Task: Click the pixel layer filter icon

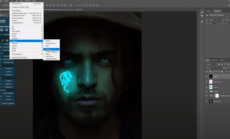Action: tap(219, 64)
